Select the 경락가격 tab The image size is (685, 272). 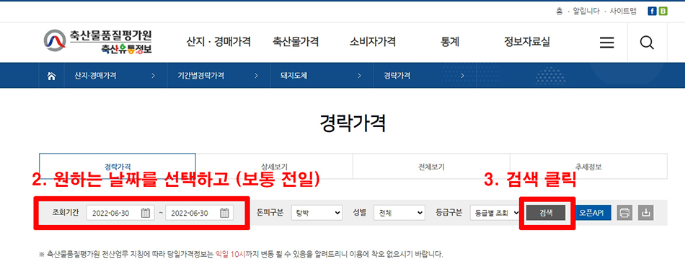tap(118, 166)
